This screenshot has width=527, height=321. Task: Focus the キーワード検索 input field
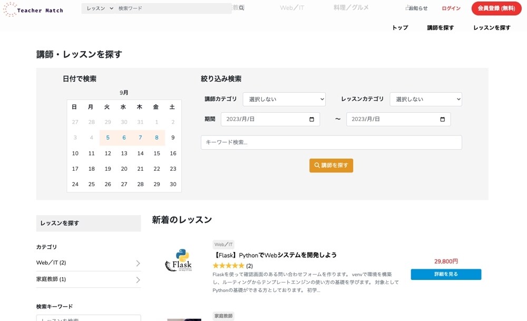pos(331,142)
